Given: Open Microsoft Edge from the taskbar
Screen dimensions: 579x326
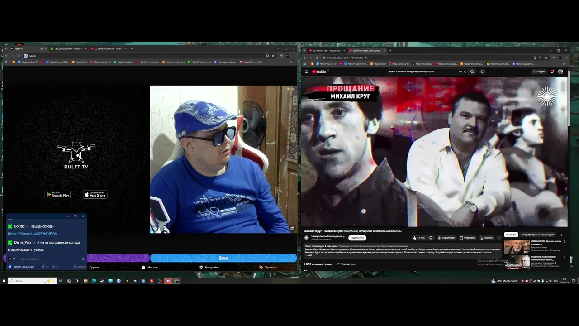Looking at the screenshot, I should pyautogui.click(x=94, y=281).
